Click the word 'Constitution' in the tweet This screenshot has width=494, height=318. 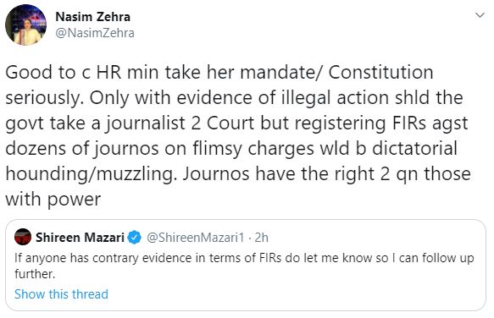(380, 73)
